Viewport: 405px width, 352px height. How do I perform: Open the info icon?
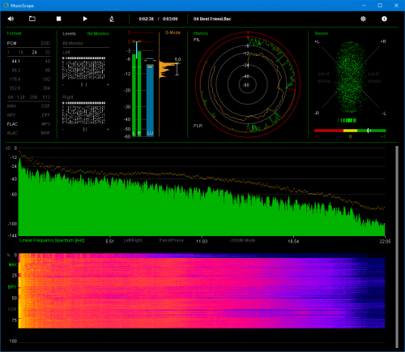tap(384, 19)
